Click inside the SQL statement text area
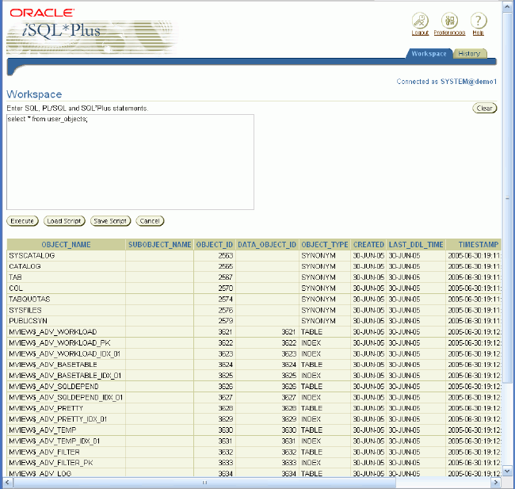 tap(130, 162)
